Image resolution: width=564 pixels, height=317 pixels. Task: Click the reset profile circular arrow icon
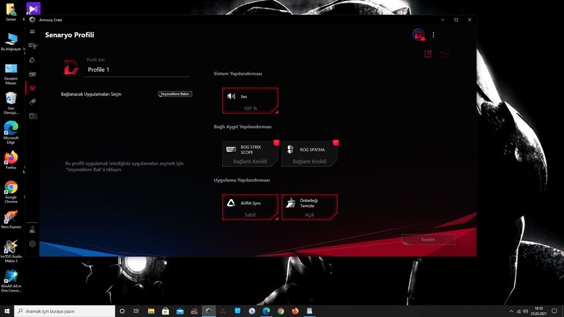point(444,54)
